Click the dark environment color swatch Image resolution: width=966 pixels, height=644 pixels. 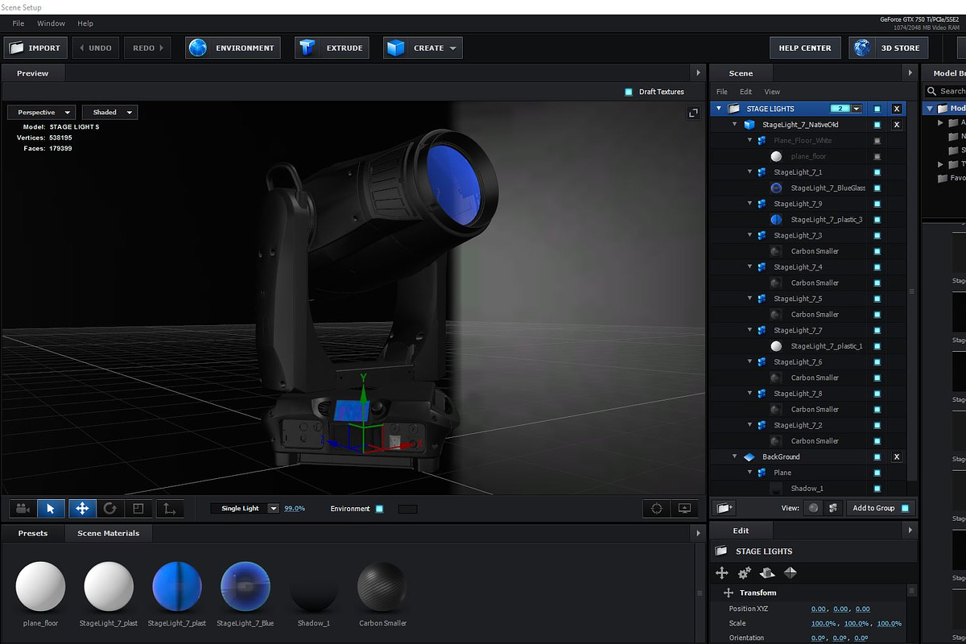click(x=408, y=509)
